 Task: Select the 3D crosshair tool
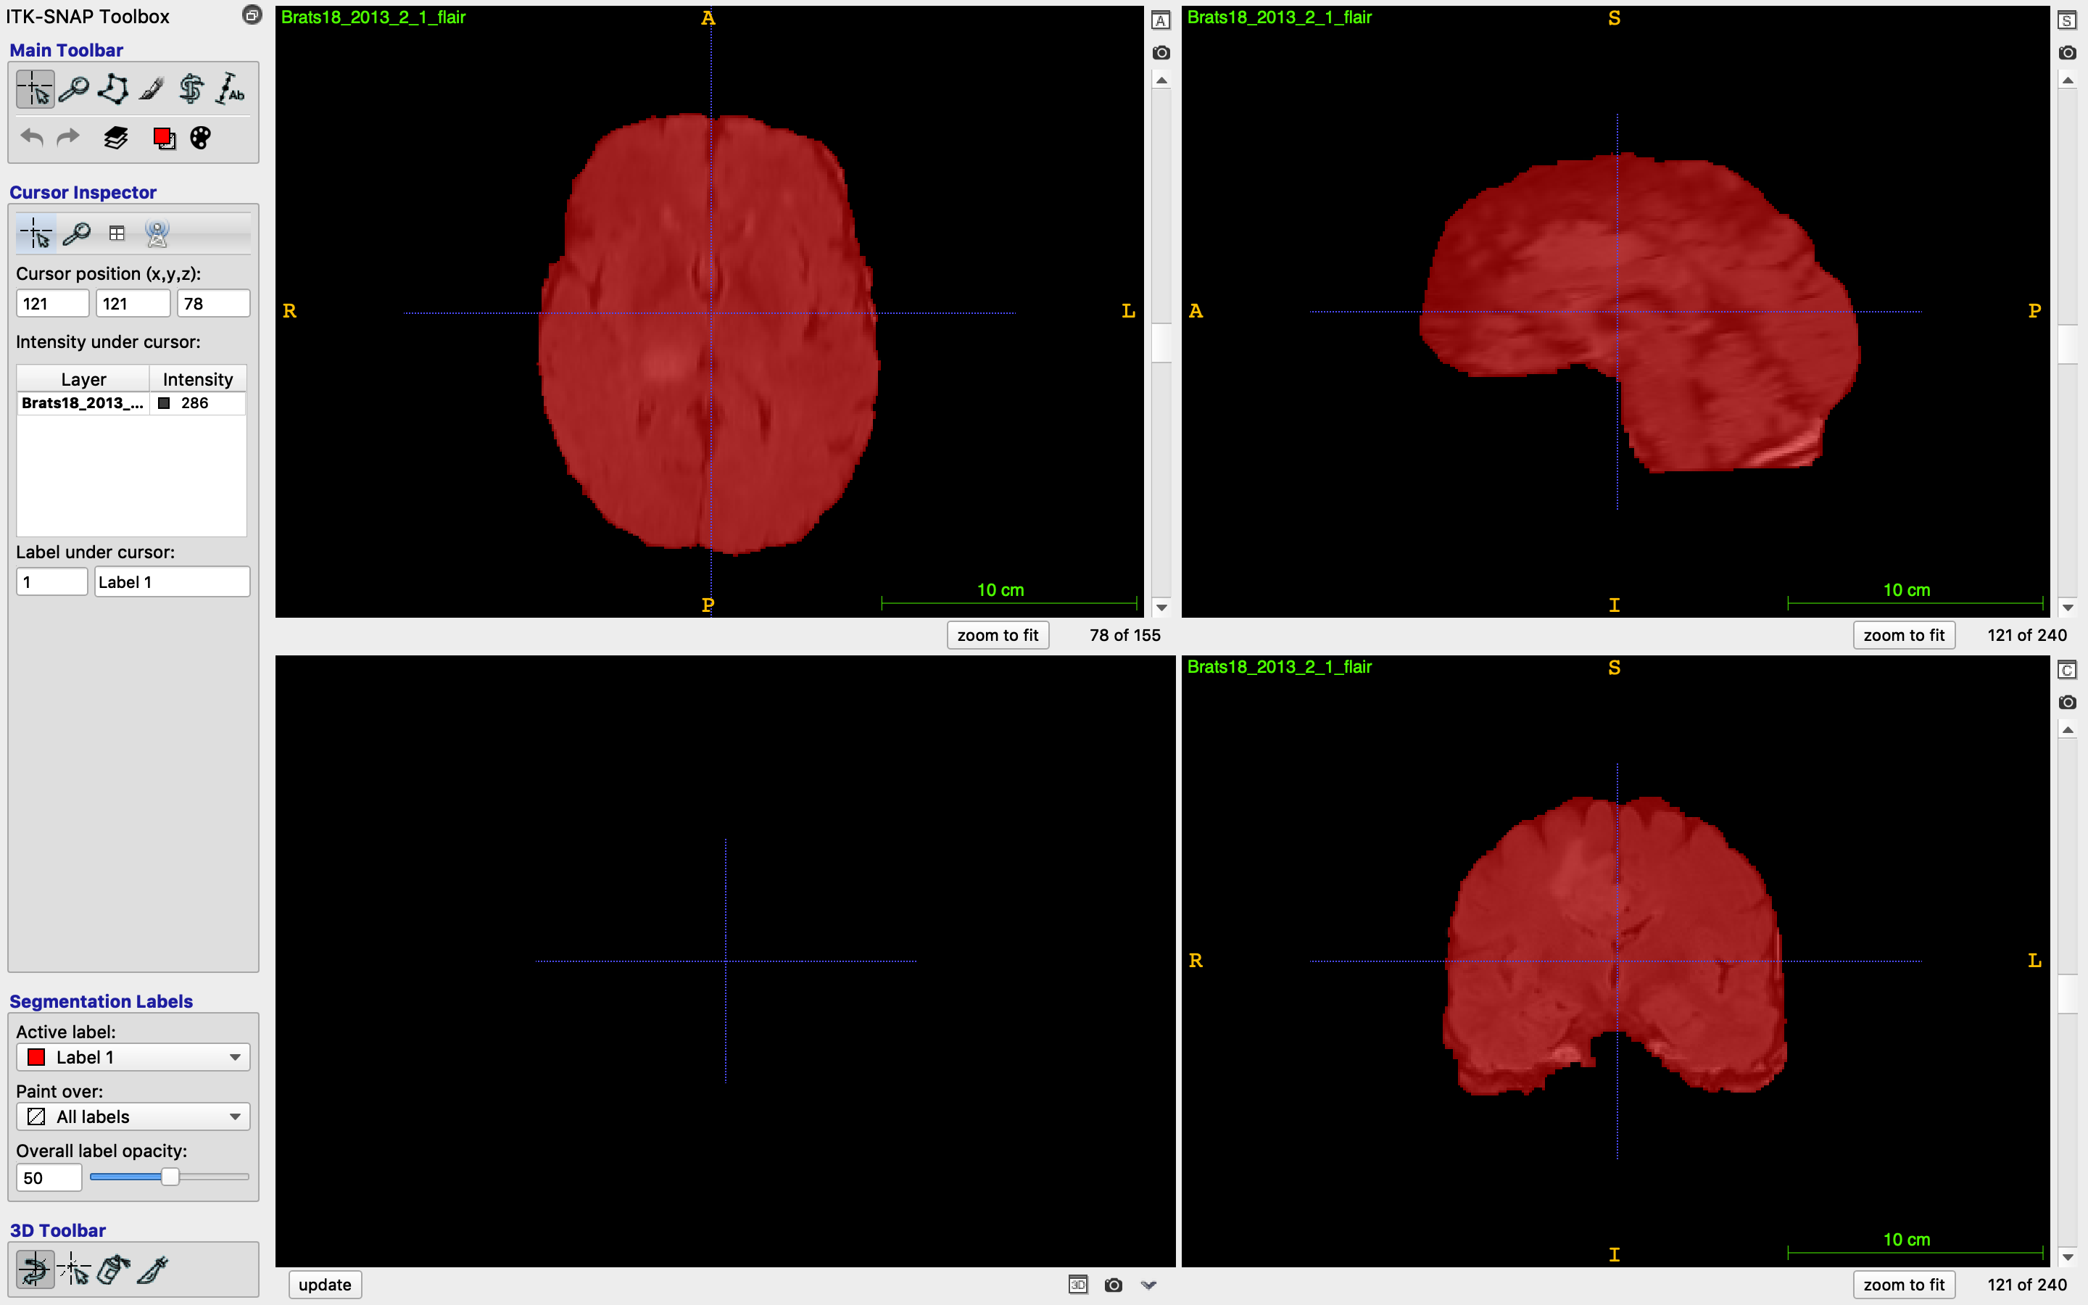pos(74,1269)
